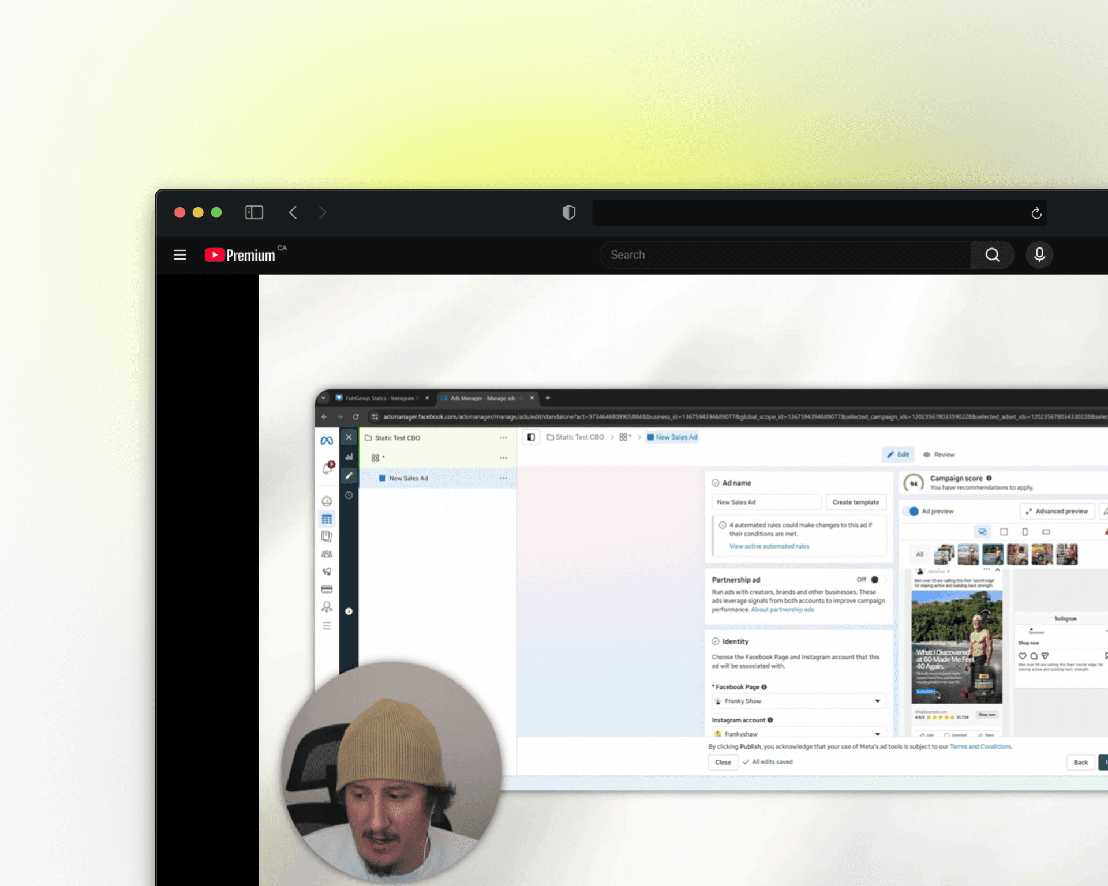
Task: Reload the page with the refresh icon
Action: pos(1036,213)
